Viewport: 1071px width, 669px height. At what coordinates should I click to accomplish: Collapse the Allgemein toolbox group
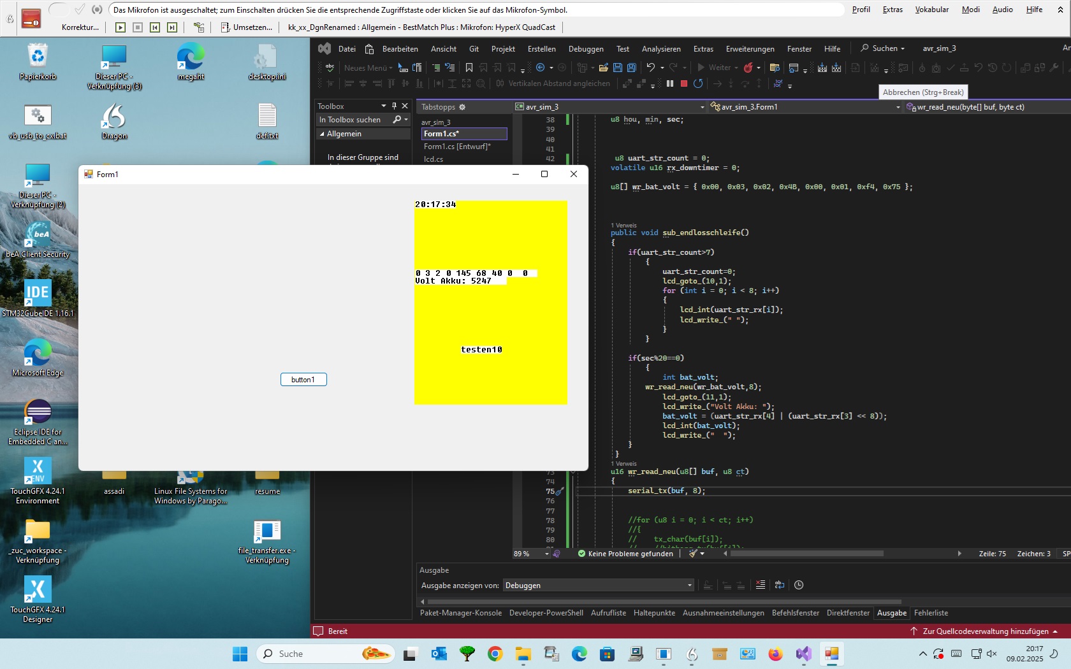tap(322, 134)
